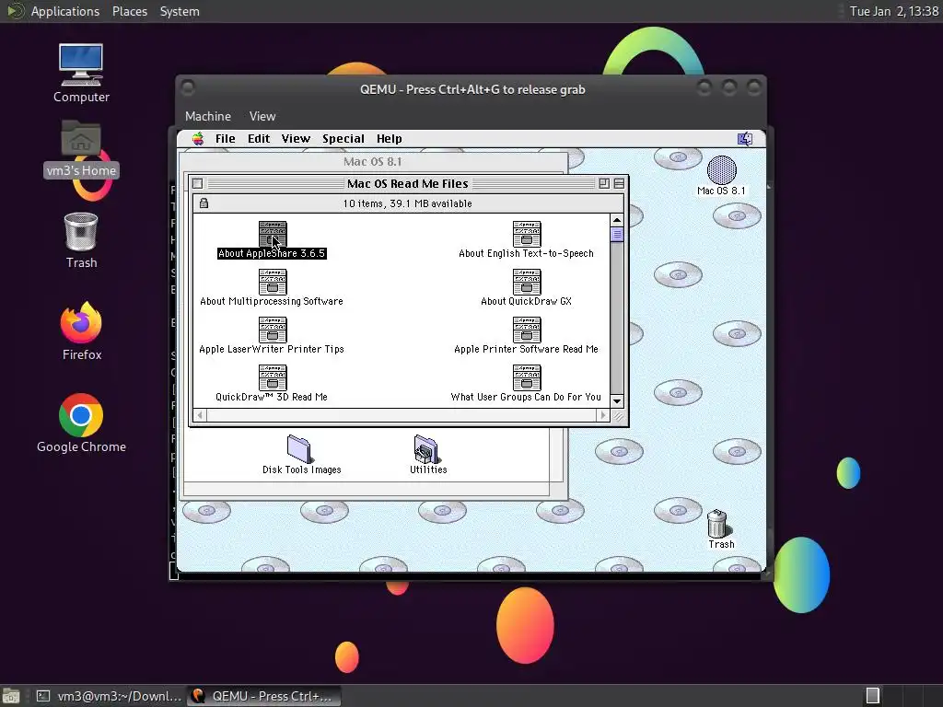
Task: Click the vm3's Home folder icon
Action: pos(81,139)
